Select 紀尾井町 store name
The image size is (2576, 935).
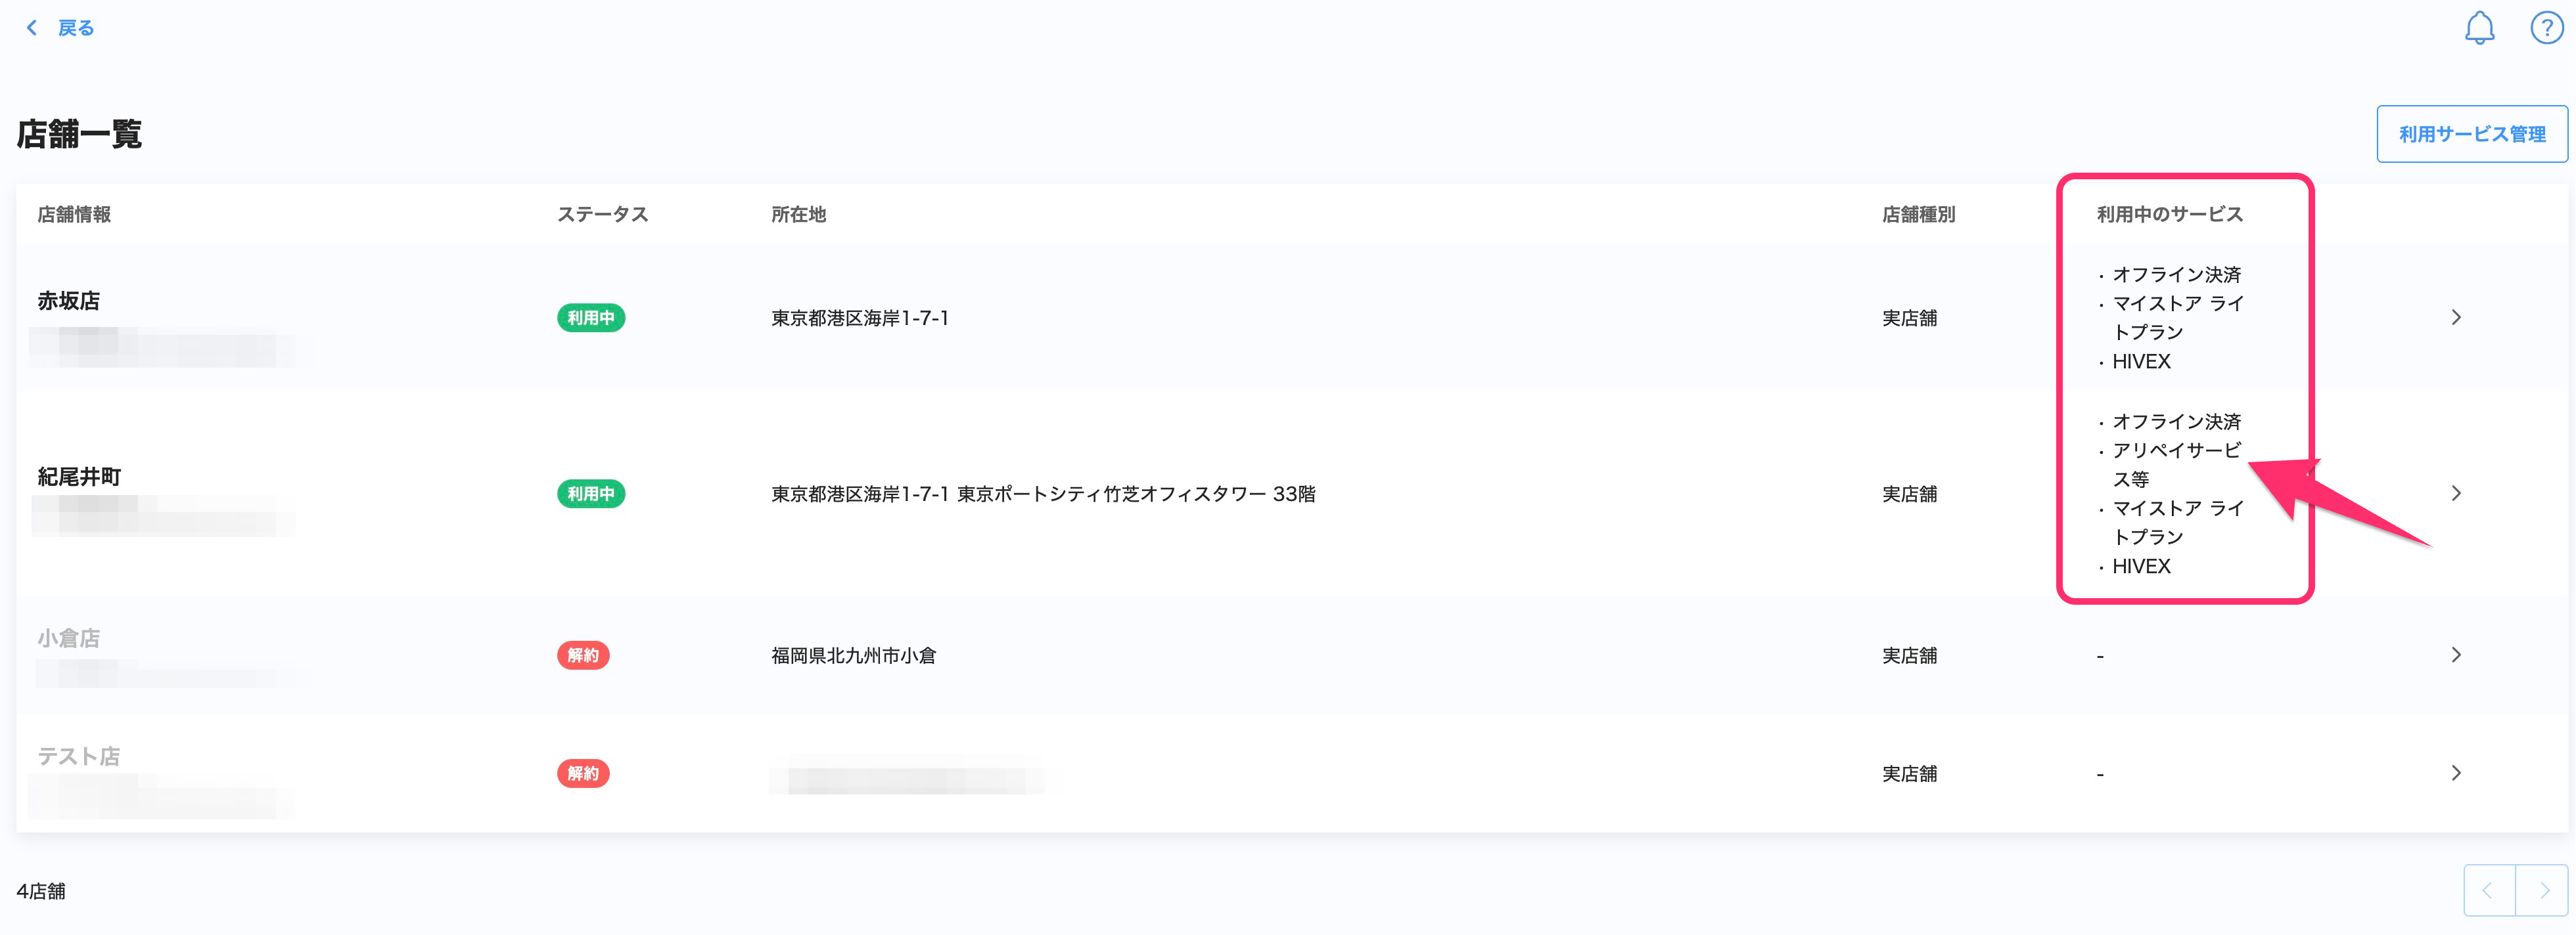(79, 477)
